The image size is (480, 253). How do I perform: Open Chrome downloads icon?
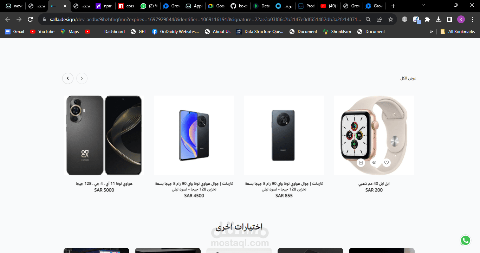coord(439,19)
